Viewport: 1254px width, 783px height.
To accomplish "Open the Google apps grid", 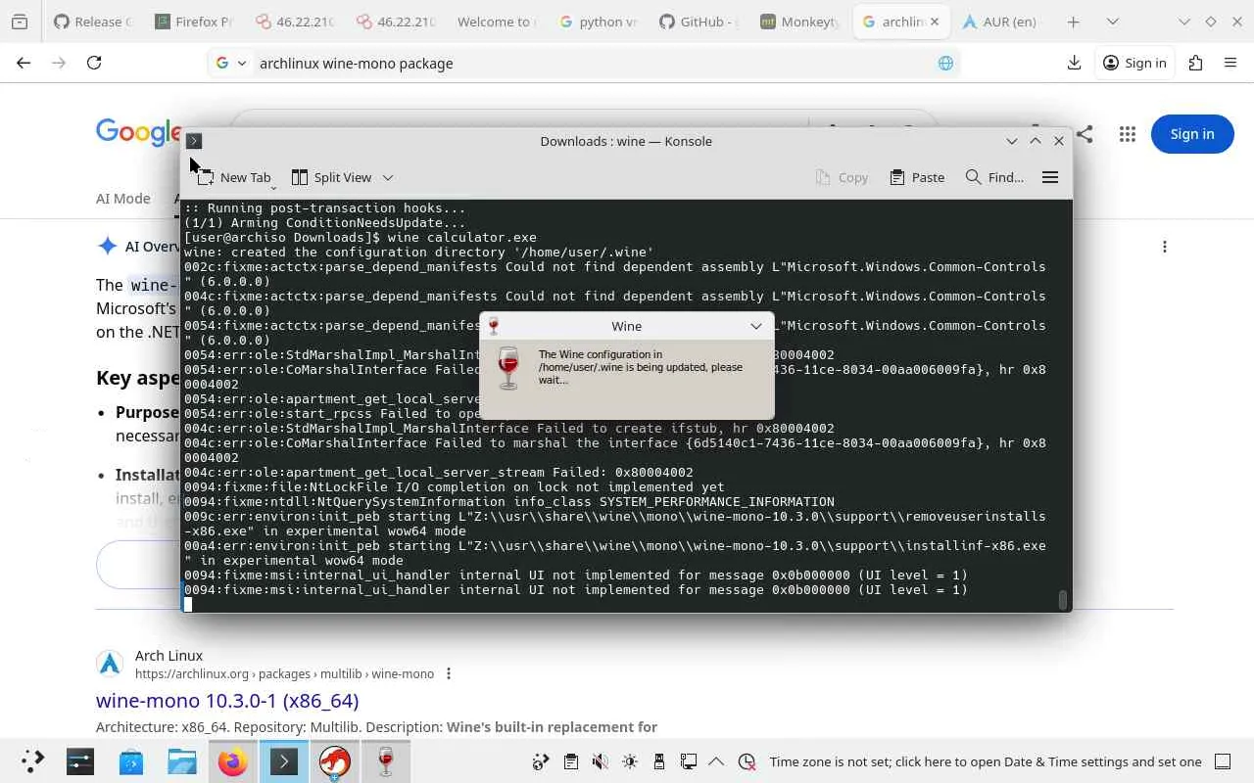I will (x=1128, y=134).
